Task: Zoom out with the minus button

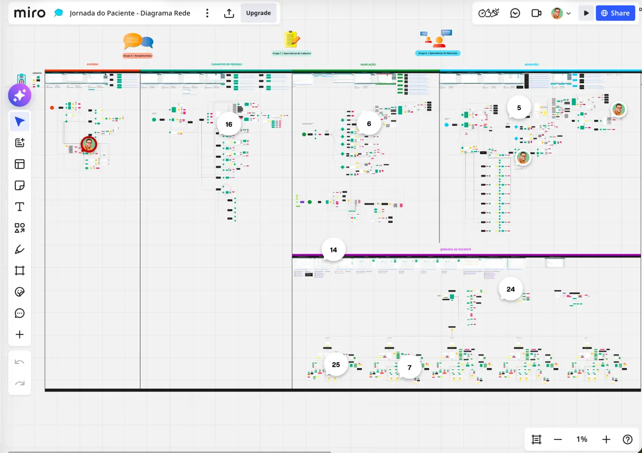Action: (558, 439)
